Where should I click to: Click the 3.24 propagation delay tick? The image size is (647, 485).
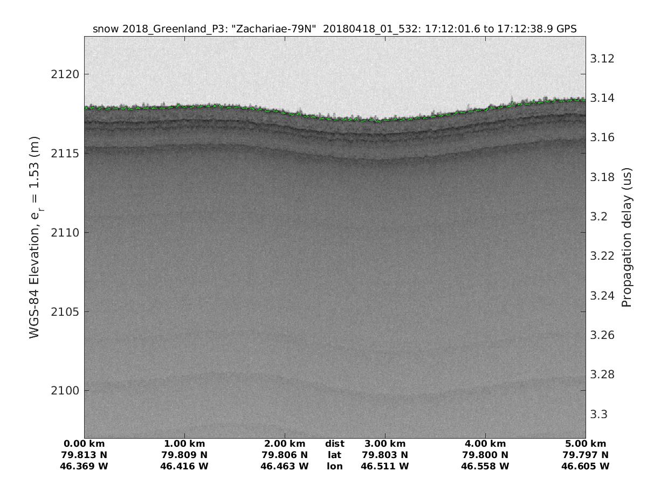click(x=602, y=295)
